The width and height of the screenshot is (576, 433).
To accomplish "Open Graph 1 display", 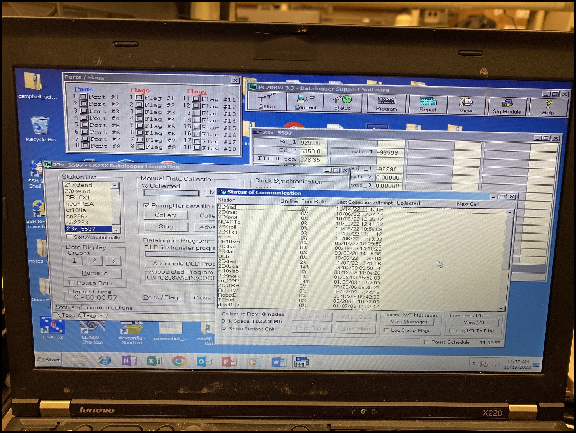I will coord(75,260).
